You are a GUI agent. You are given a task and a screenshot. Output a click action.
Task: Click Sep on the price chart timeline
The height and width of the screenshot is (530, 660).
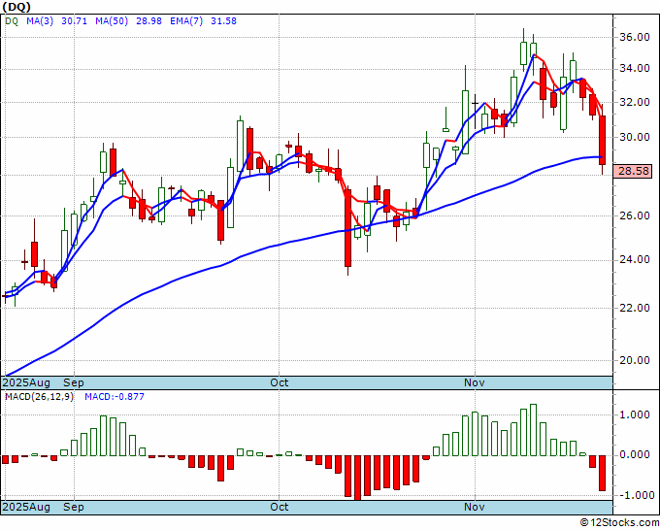[74, 382]
